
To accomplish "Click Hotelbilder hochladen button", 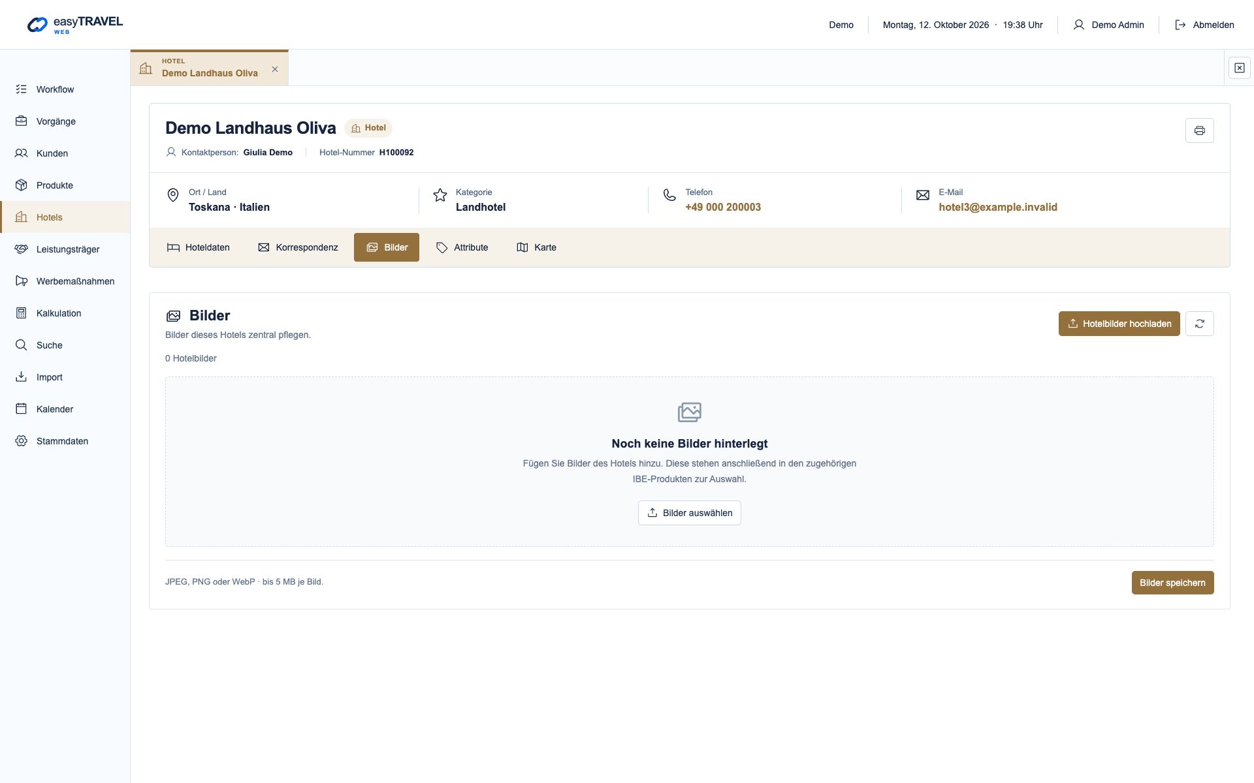I will (x=1119, y=324).
